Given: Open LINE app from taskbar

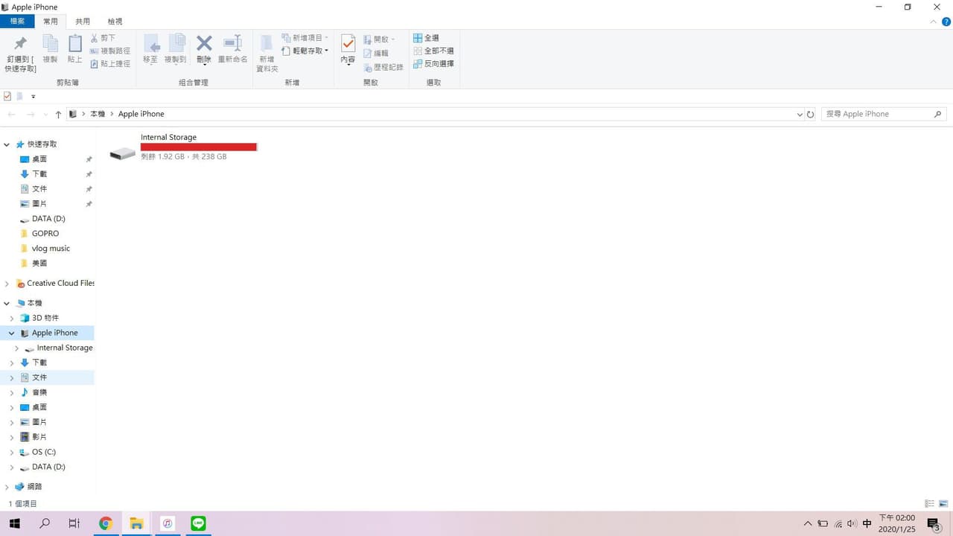Looking at the screenshot, I should pyautogui.click(x=198, y=523).
